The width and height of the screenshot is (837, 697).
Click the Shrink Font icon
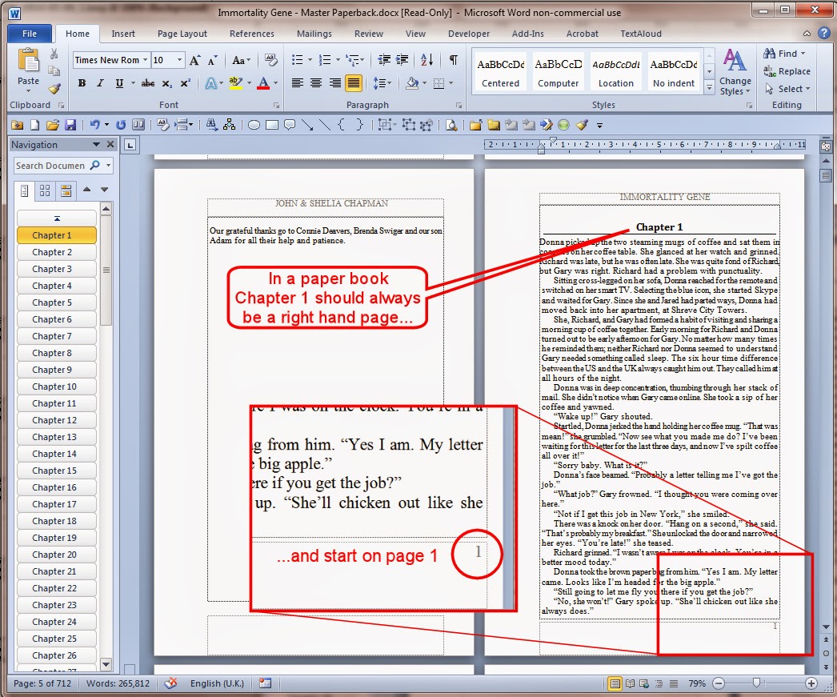coord(213,60)
